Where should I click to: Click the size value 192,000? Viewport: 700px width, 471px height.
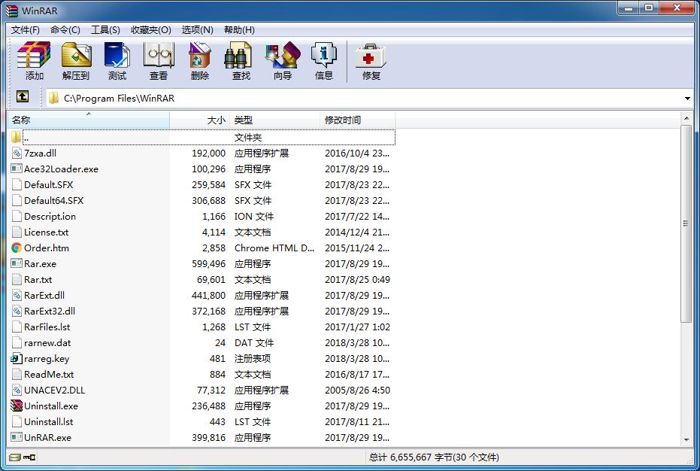208,153
